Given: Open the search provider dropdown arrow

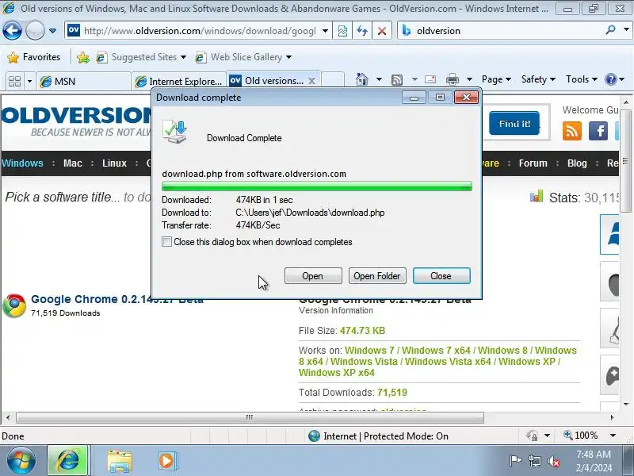Looking at the screenshot, I should point(626,30).
